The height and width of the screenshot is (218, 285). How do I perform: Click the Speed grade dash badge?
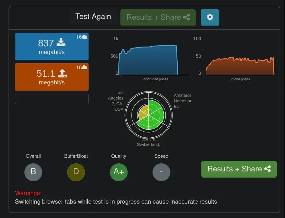click(x=161, y=172)
